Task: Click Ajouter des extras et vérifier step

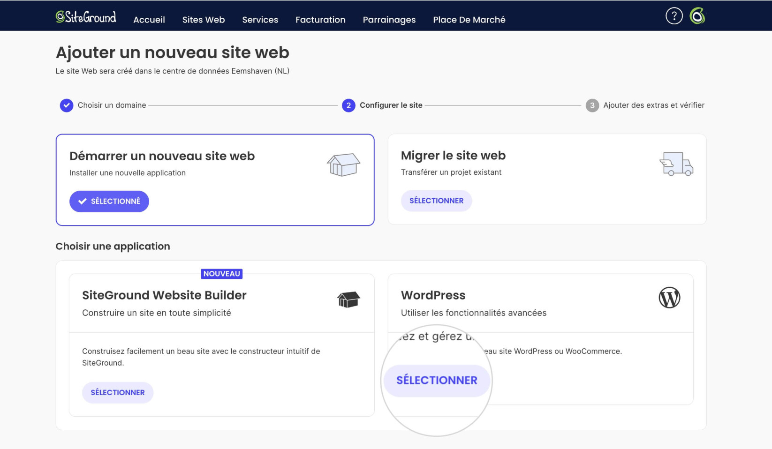Action: click(x=654, y=105)
